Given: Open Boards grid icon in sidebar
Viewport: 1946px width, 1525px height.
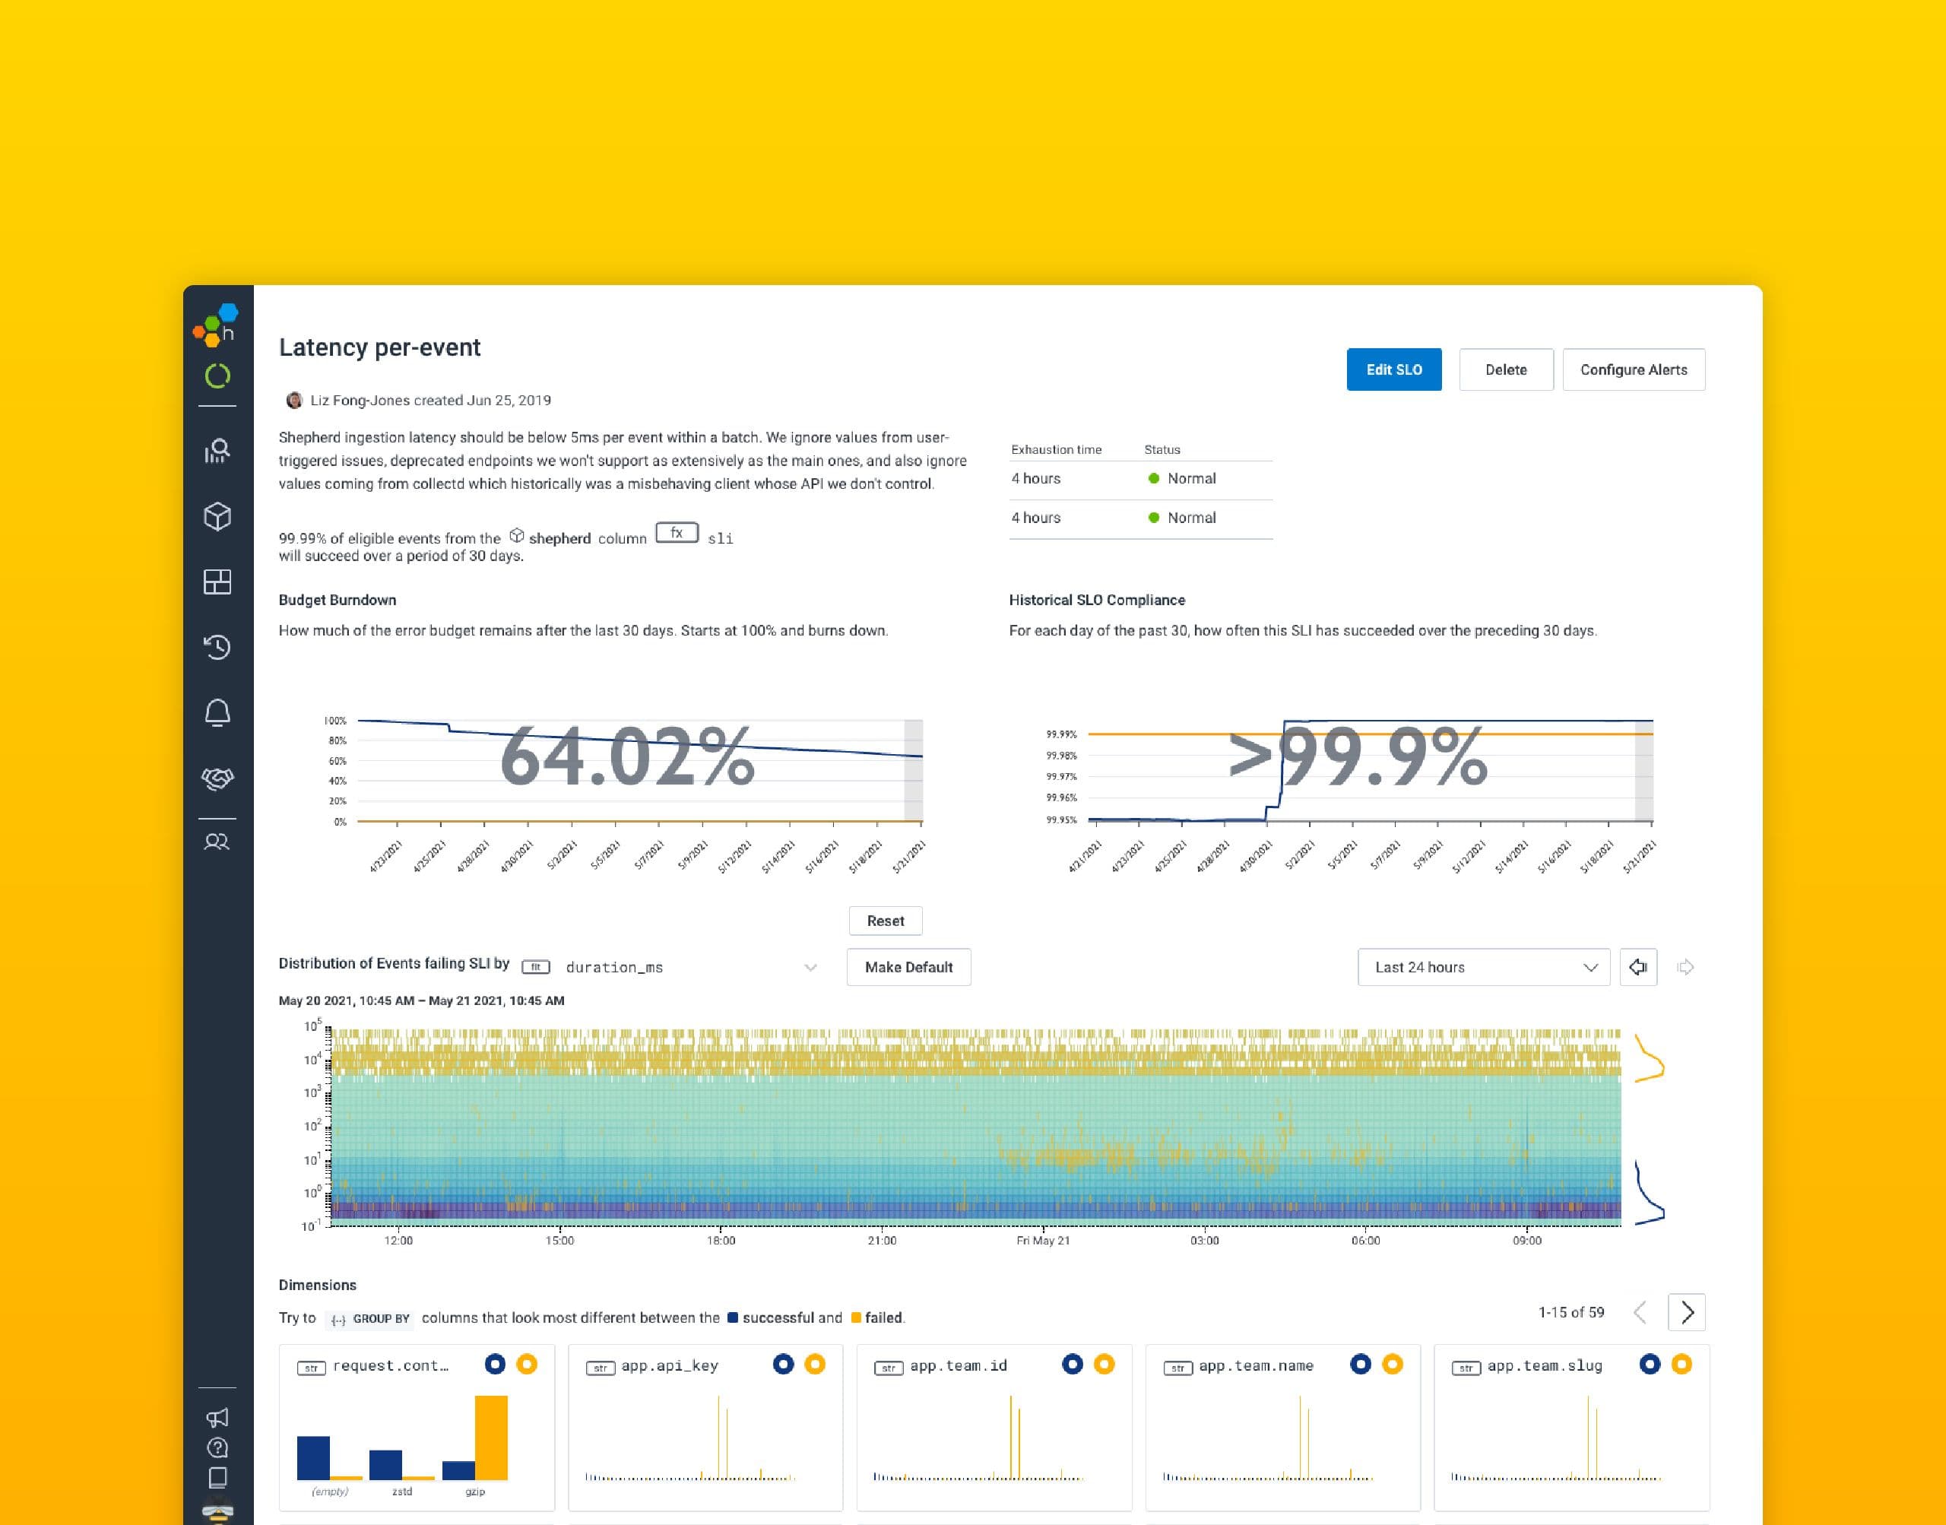Looking at the screenshot, I should coord(217,582).
